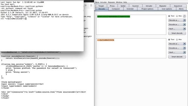Viewport: 188px width, 106px height.
Task: Expand first box's Decode as dropdown
Action: (177, 20)
